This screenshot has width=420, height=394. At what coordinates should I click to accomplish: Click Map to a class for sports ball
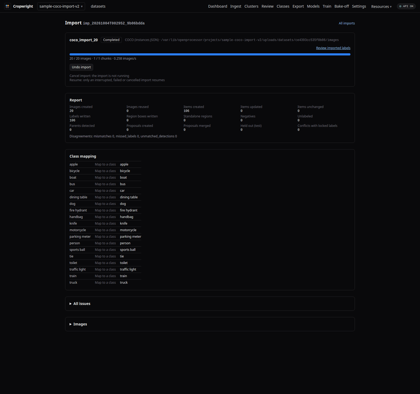105,250
